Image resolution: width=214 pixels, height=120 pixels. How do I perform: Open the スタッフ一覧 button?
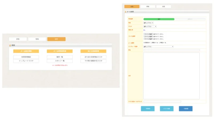(x=60, y=61)
